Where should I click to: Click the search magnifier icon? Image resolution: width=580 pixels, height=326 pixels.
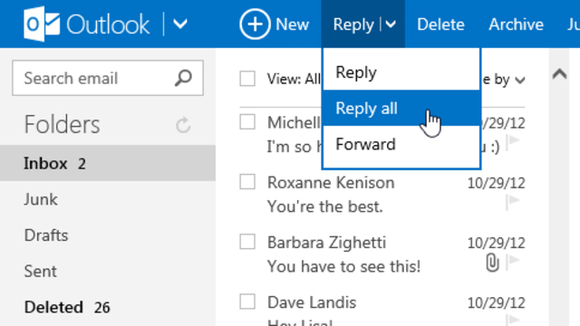pyautogui.click(x=183, y=78)
